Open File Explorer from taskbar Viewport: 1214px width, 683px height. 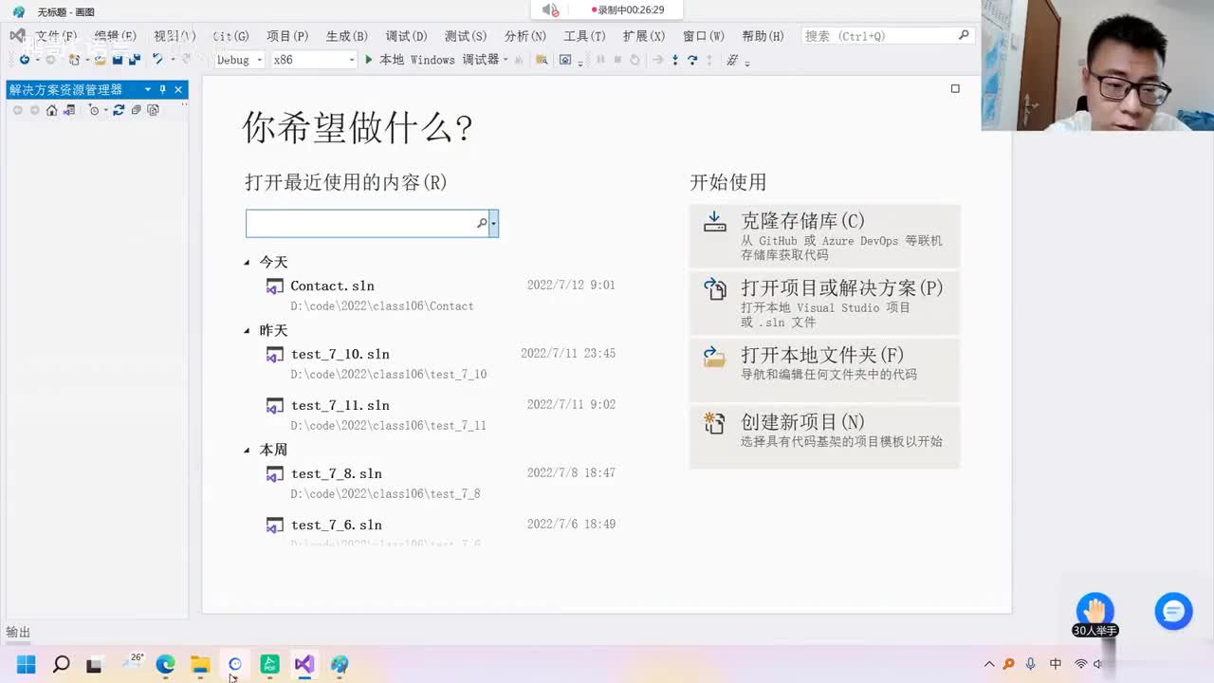[x=200, y=664]
